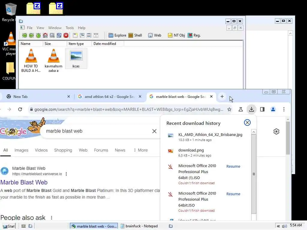
Task: Go back with the green left arrow
Action: (x=25, y=35)
